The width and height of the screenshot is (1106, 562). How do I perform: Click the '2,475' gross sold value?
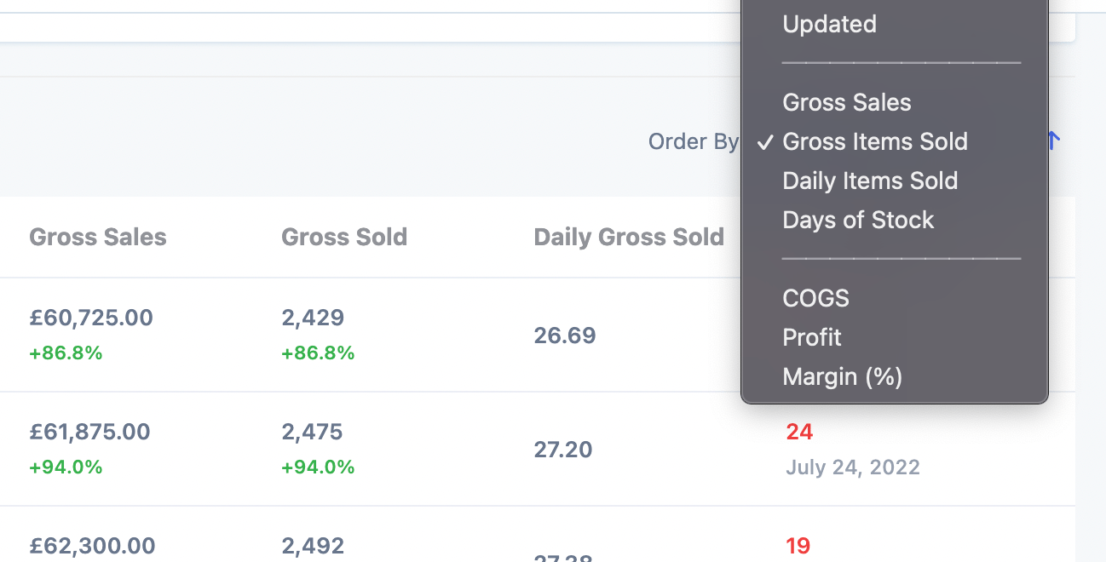[312, 432]
